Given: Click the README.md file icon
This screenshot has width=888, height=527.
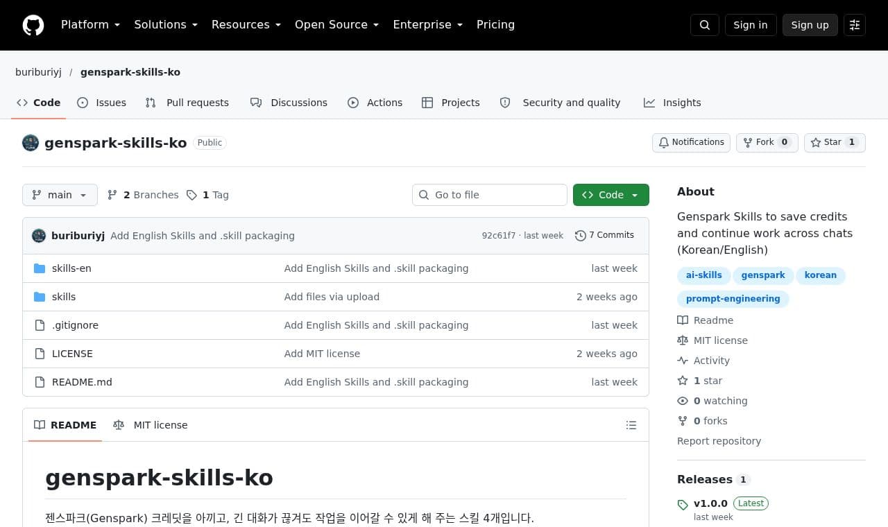Looking at the screenshot, I should click(40, 382).
